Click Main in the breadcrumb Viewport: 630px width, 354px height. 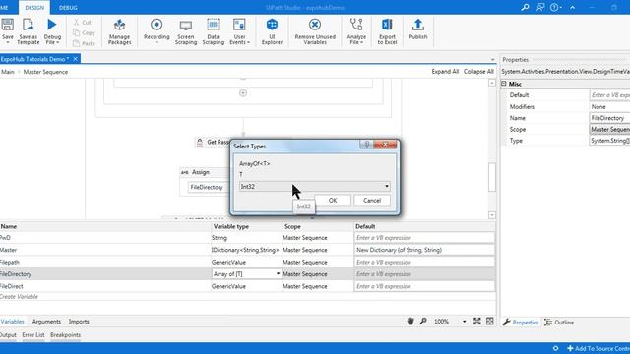[x=8, y=72]
